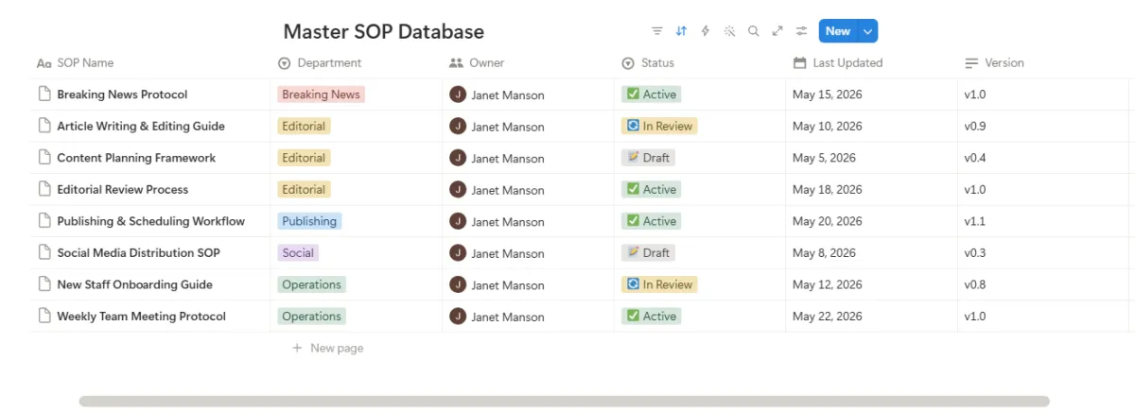The height and width of the screenshot is (412, 1135).
Task: Click Editorial tag in Content Planning row
Action: point(304,158)
